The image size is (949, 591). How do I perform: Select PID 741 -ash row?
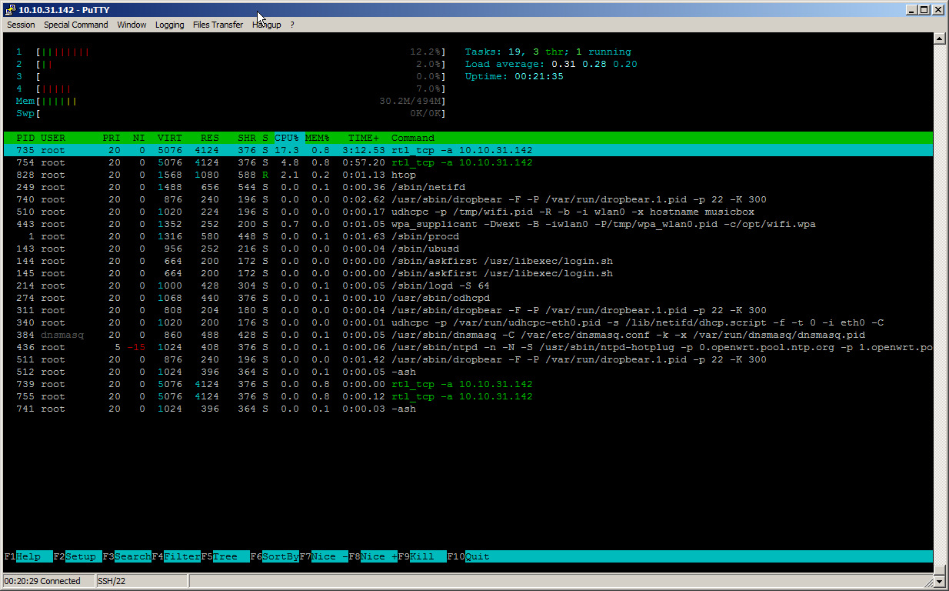point(468,409)
